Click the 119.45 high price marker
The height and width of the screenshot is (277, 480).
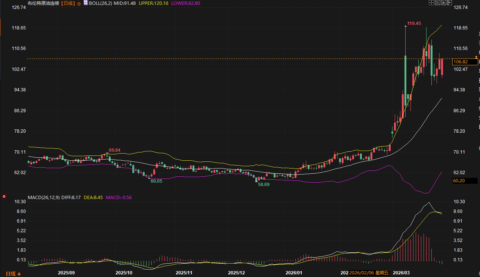pyautogui.click(x=414, y=23)
